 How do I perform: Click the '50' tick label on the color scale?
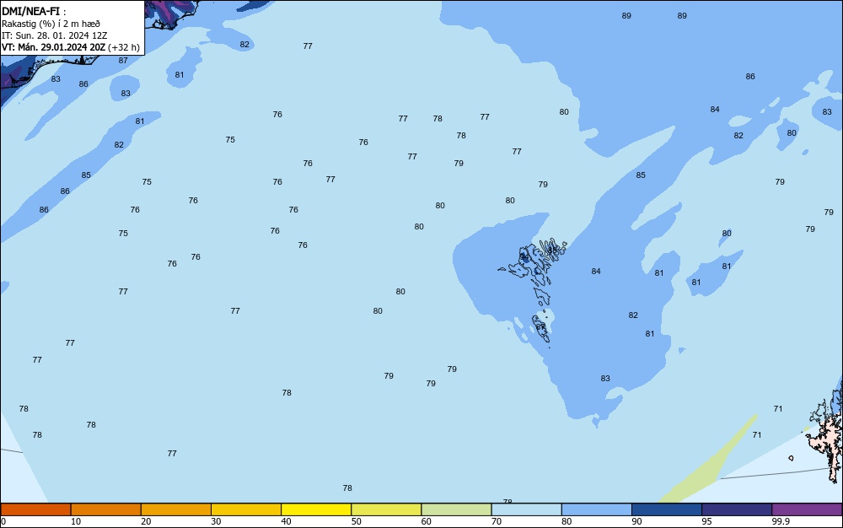[356, 521]
